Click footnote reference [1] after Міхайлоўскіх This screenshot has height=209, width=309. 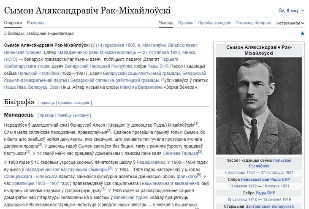pos(196,124)
